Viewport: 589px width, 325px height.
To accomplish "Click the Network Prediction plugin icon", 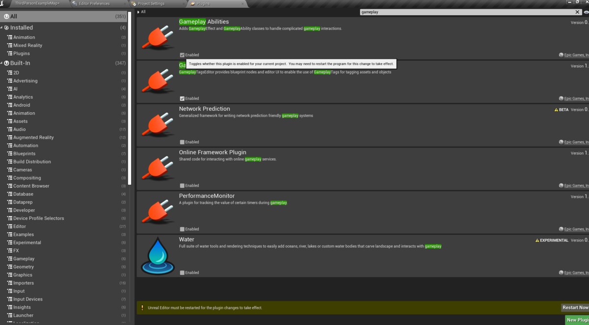I will [x=158, y=126].
